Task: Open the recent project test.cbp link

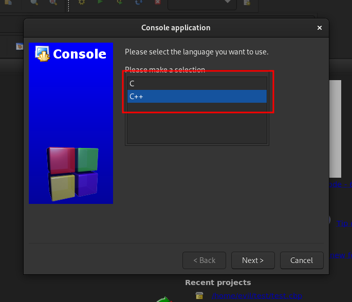Action: click(257, 296)
